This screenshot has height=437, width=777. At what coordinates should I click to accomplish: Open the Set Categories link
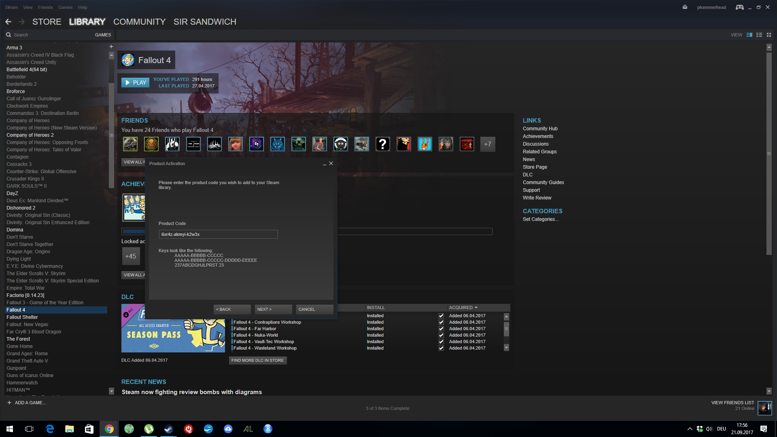[541, 219]
